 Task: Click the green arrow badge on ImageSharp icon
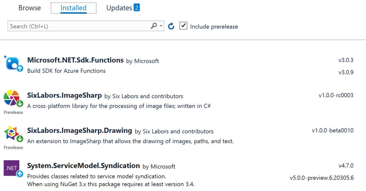(20, 104)
